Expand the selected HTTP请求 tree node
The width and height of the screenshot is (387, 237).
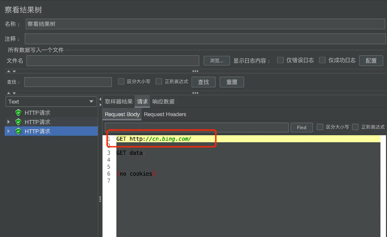pos(8,131)
